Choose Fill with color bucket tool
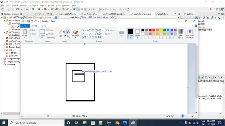This screenshot has height=126, width=225. click(x=64, y=31)
